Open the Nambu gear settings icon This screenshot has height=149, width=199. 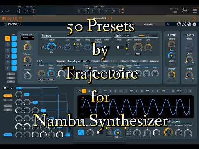click(x=194, y=24)
